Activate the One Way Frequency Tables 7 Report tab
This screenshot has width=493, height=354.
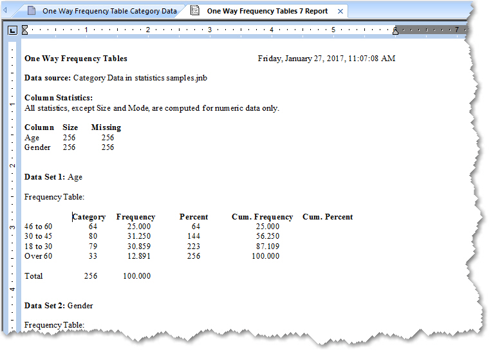coord(267,11)
